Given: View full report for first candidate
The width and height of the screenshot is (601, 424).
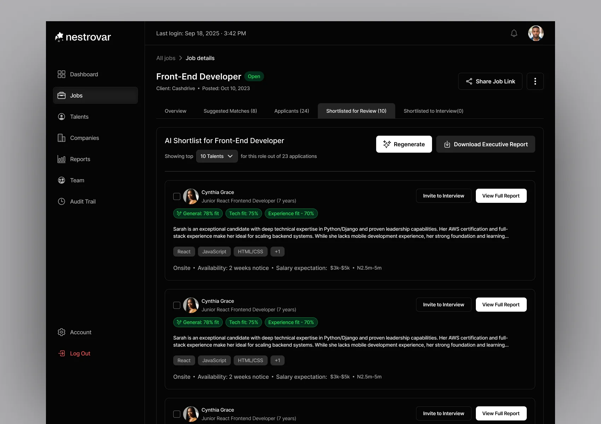Looking at the screenshot, I should pos(501,196).
